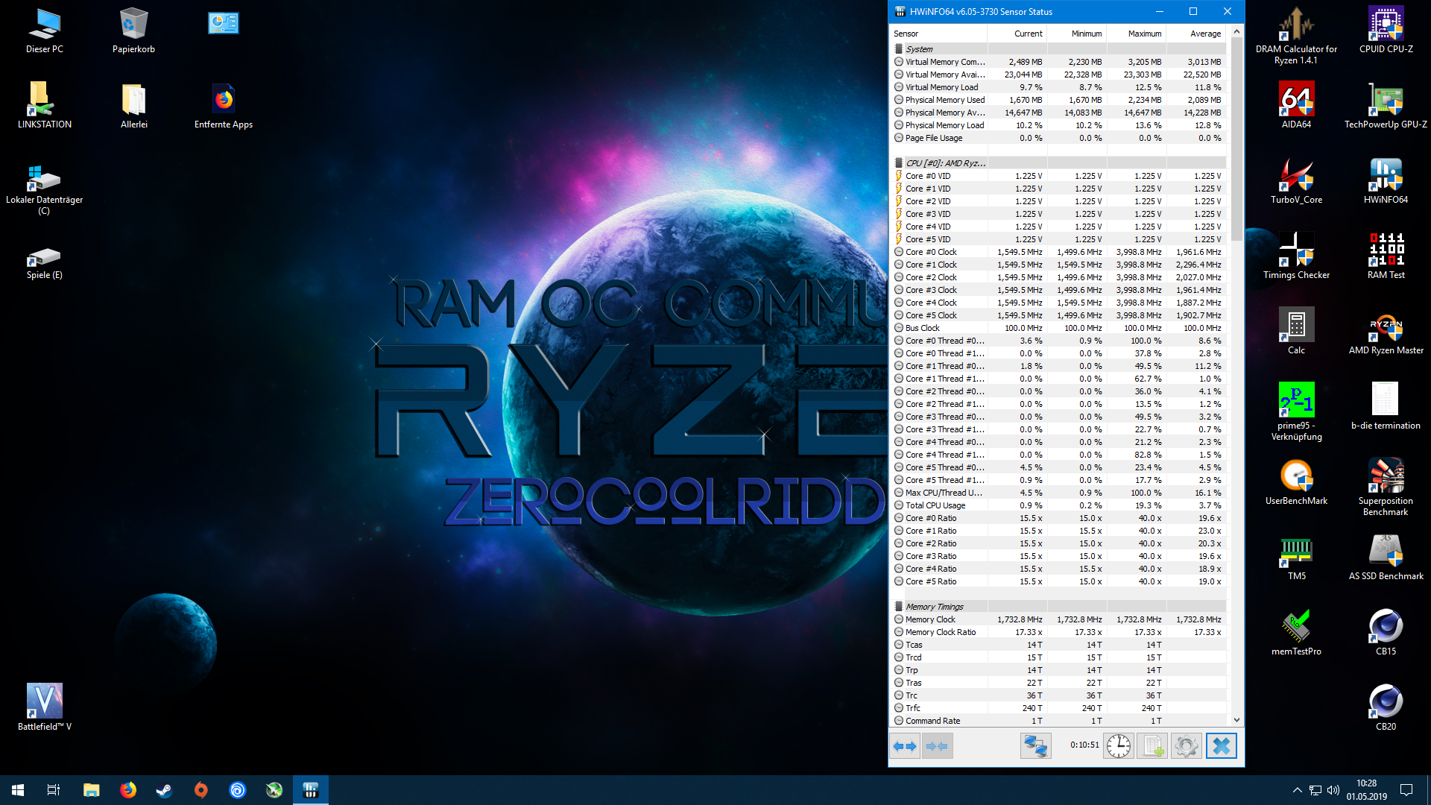Open HWiNFO sensor settings gear

click(x=1186, y=746)
